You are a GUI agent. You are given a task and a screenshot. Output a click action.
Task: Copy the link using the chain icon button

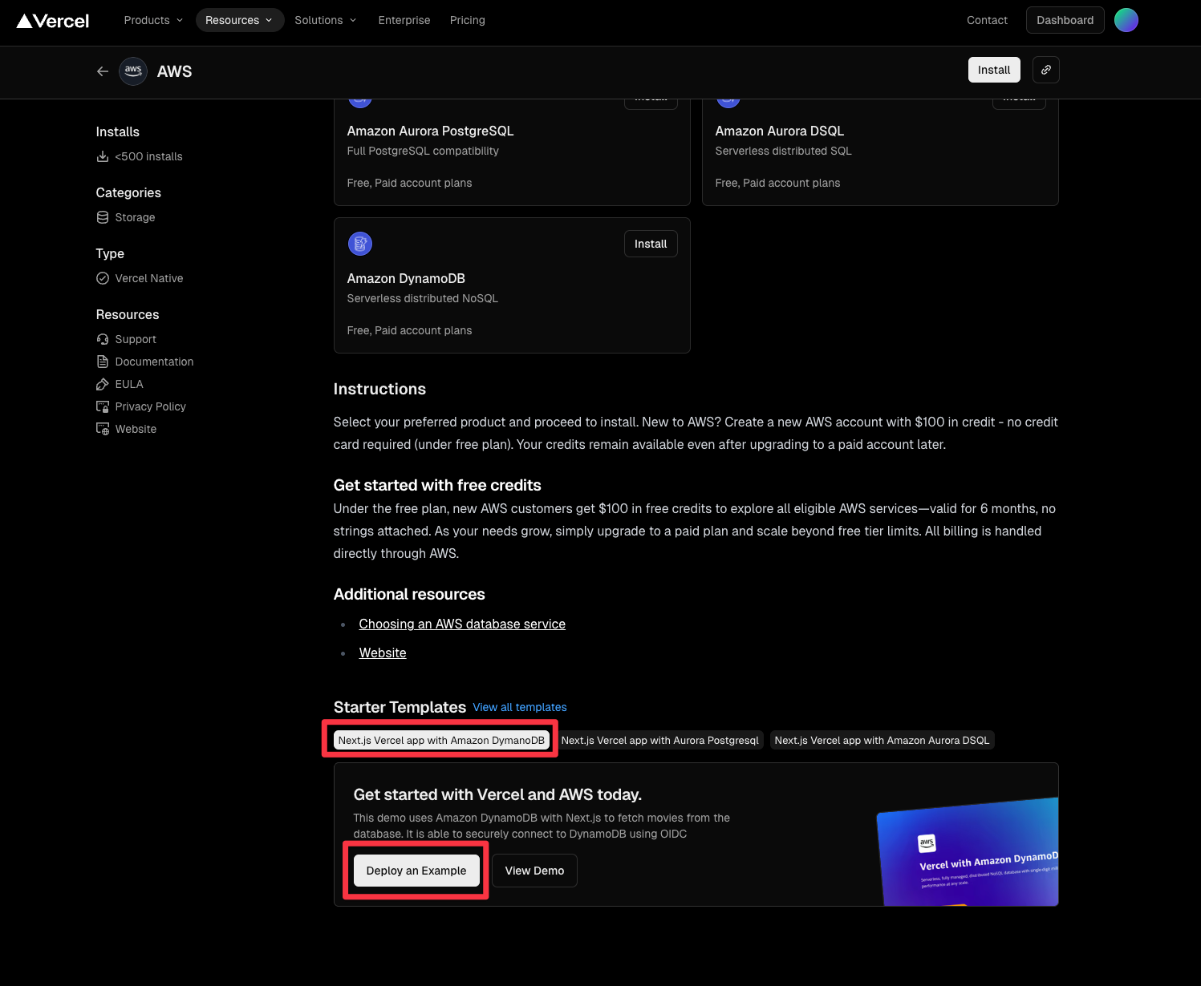(x=1045, y=70)
